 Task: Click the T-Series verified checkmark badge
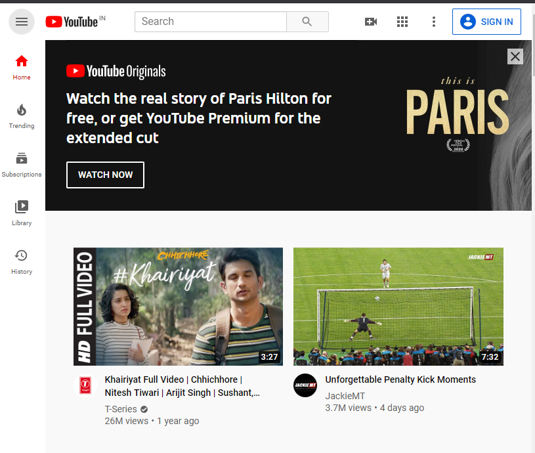(x=144, y=409)
